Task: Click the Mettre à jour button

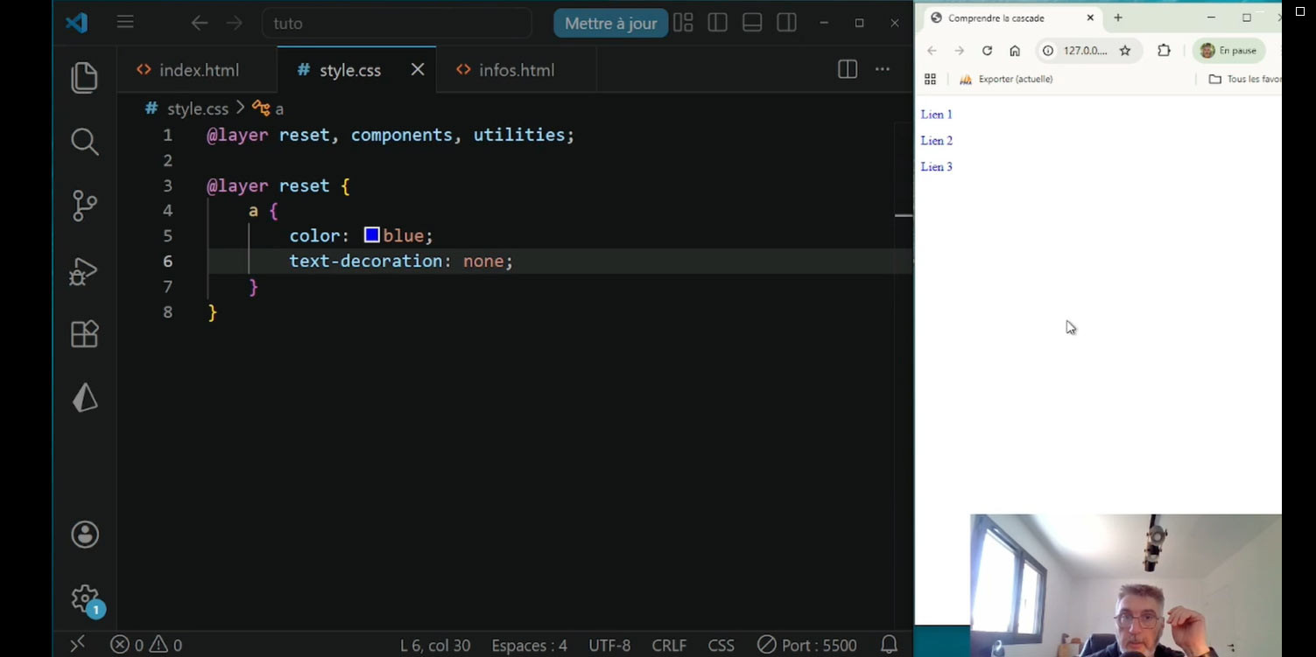Action: pos(610,24)
